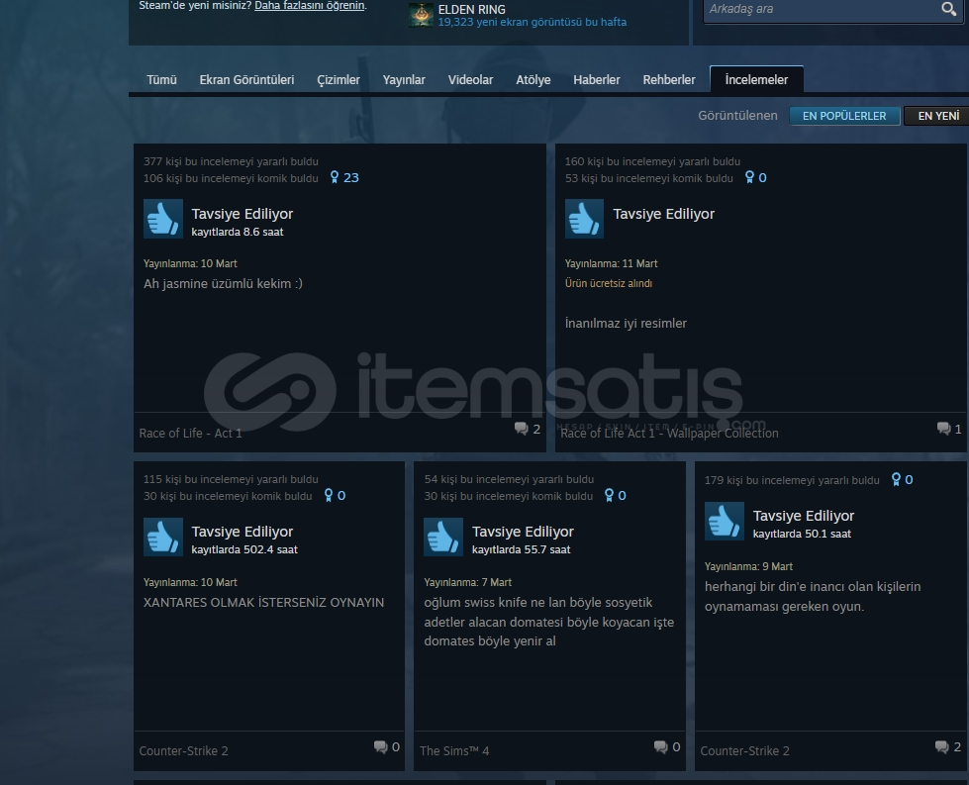969x785 pixels.
Task: Open the ELDEN RING title link
Action: point(471,9)
